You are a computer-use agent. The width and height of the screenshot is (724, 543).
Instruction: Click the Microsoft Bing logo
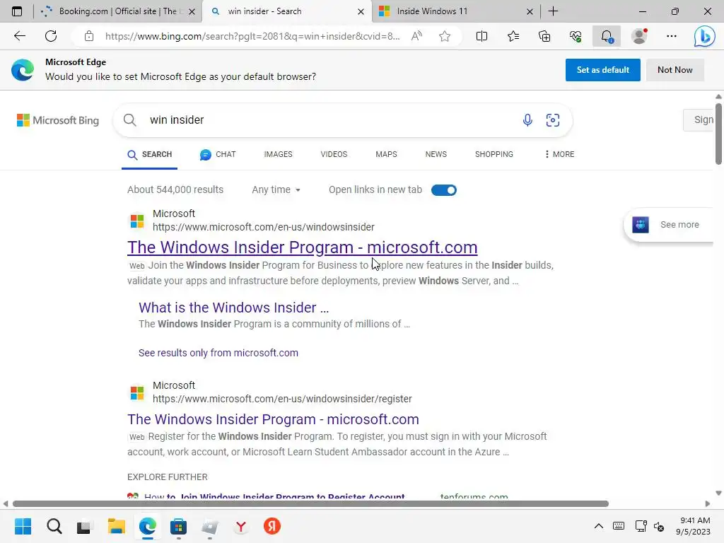(x=58, y=120)
